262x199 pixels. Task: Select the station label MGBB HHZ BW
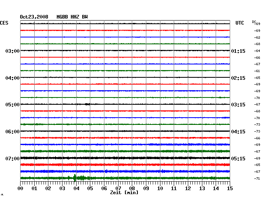pyautogui.click(x=72, y=17)
